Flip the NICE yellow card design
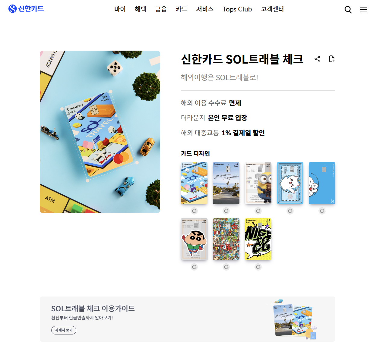The height and width of the screenshot is (364, 386). pyautogui.click(x=258, y=267)
